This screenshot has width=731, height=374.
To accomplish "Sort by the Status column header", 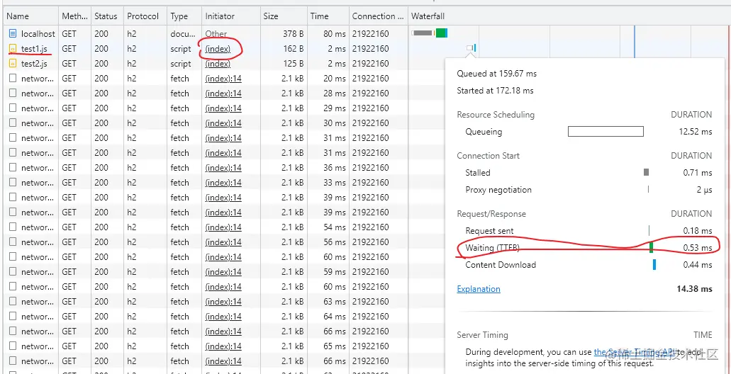I will point(106,16).
